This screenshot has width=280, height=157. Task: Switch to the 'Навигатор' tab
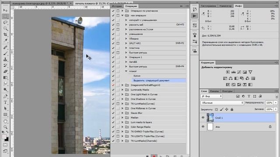click(225, 6)
